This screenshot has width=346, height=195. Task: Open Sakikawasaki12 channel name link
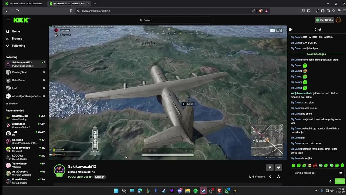tap(82, 166)
